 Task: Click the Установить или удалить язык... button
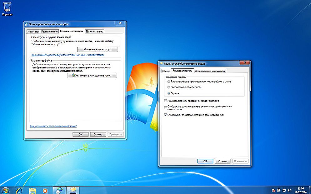(x=92, y=76)
